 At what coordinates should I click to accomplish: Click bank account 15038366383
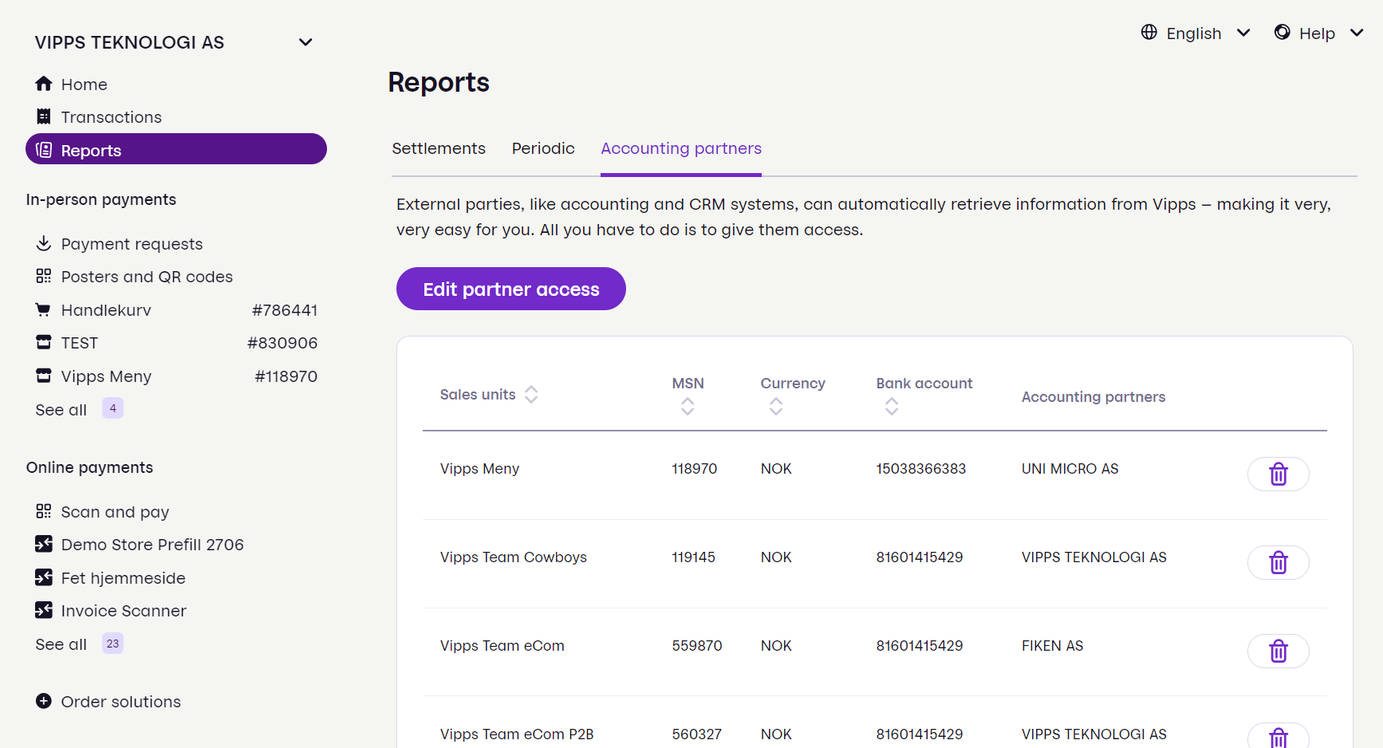click(921, 469)
